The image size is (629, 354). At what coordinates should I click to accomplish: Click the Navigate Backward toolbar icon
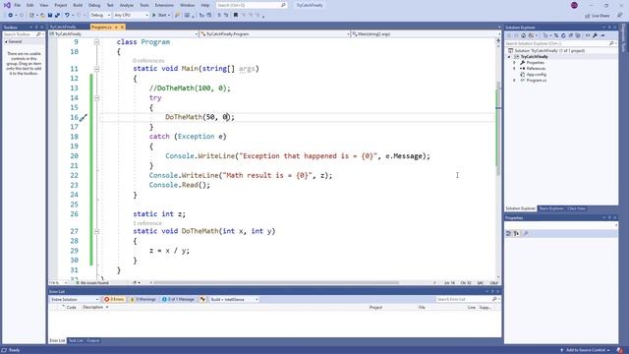coord(11,16)
